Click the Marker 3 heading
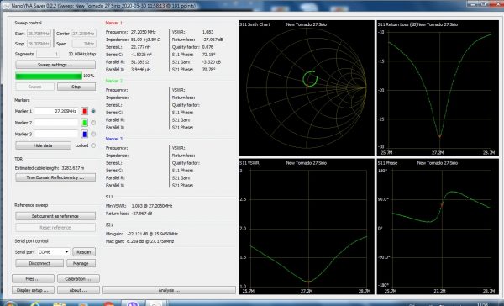The height and width of the screenshot is (306, 504). (x=113, y=139)
